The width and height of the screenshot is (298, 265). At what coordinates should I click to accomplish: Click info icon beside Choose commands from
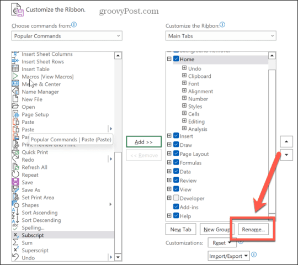click(74, 25)
